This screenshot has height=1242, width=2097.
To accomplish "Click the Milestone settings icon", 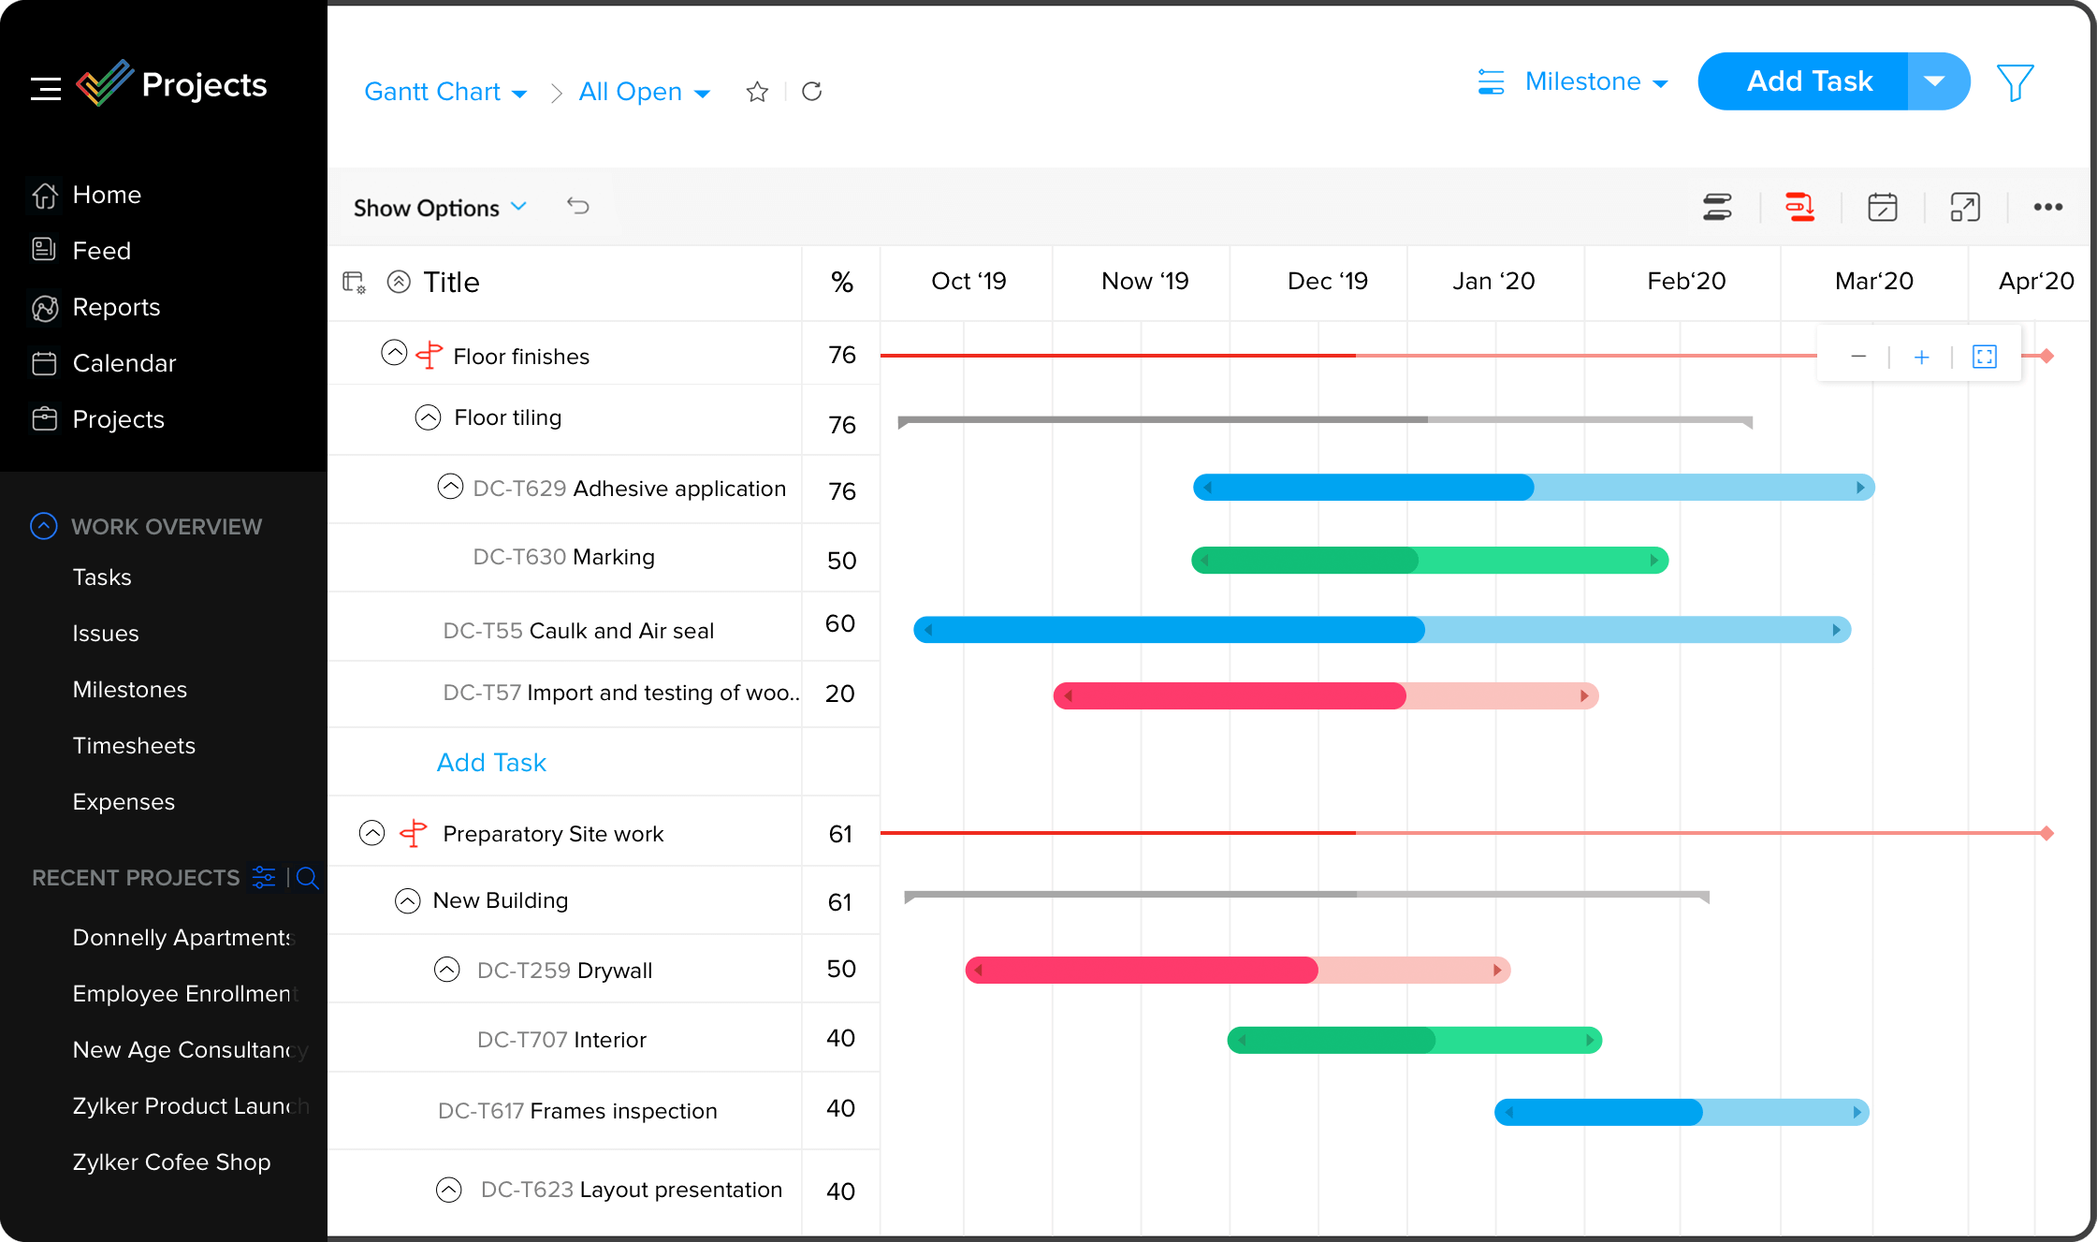I will point(1490,81).
